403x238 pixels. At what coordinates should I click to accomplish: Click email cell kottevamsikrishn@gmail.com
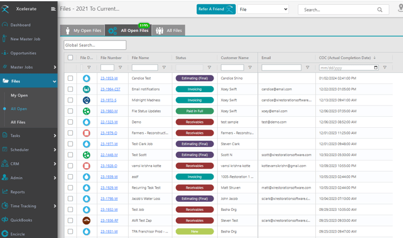[284, 166]
